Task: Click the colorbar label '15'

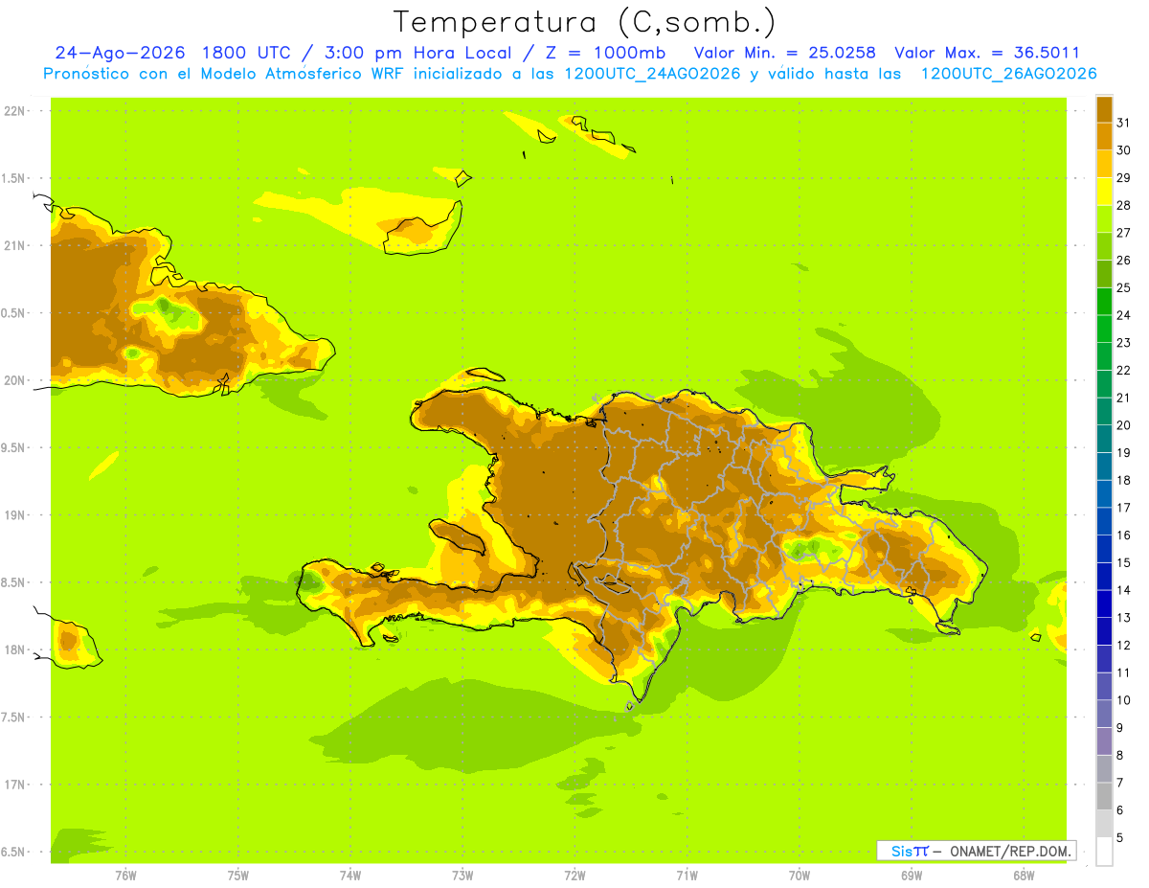Action: [x=1123, y=562]
